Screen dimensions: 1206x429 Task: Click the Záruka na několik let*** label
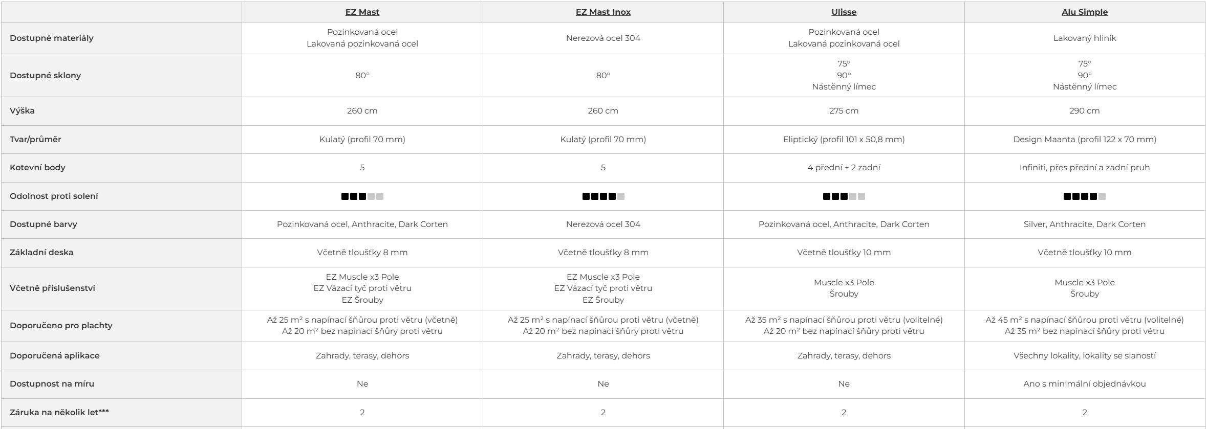coord(59,412)
